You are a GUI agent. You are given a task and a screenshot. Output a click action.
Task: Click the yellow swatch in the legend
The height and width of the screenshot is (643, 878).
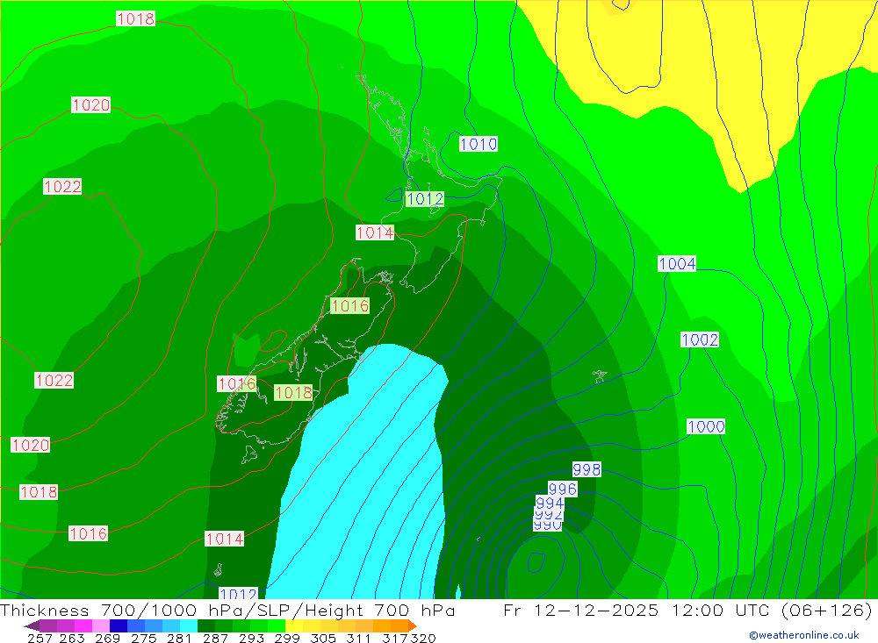294,625
